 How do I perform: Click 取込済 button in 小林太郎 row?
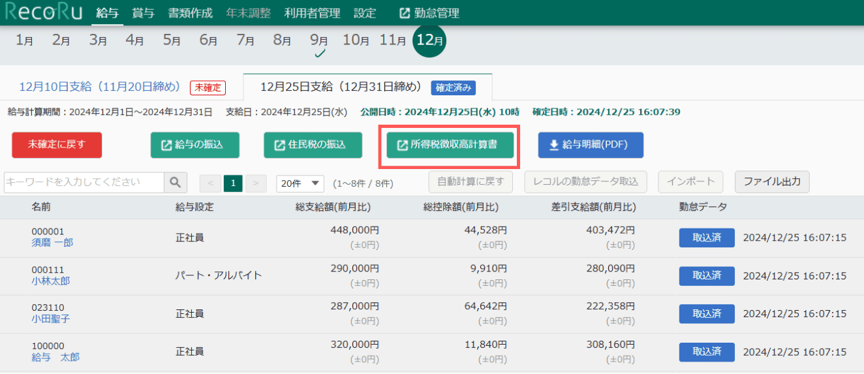tap(707, 275)
